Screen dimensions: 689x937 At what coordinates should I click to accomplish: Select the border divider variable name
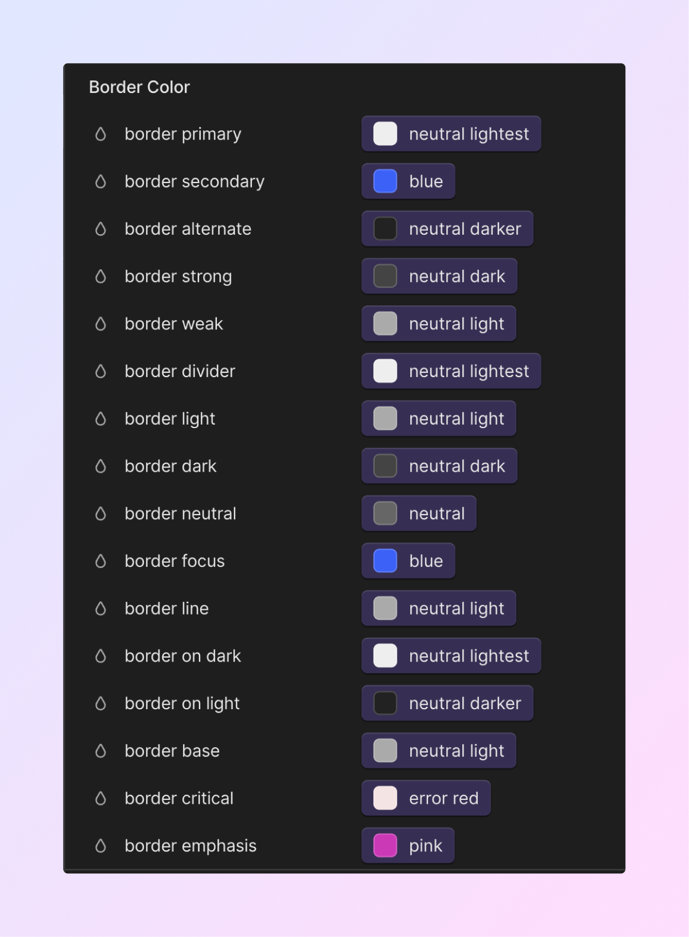coord(180,371)
